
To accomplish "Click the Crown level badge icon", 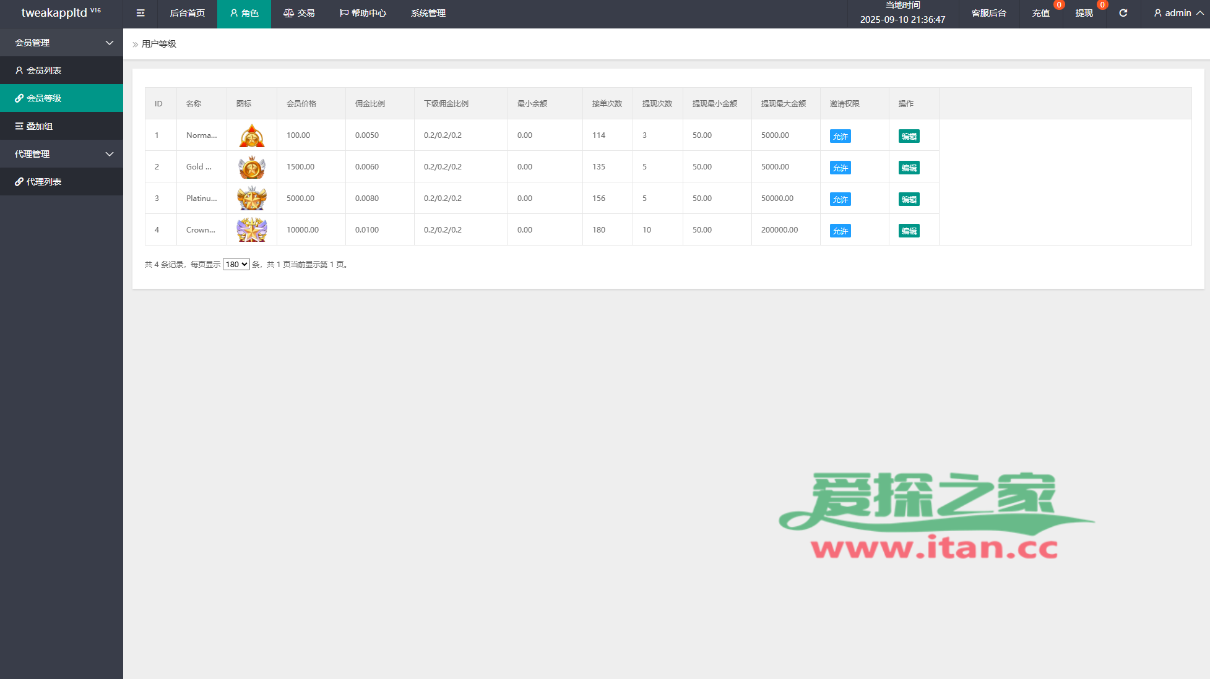I will pos(252,230).
